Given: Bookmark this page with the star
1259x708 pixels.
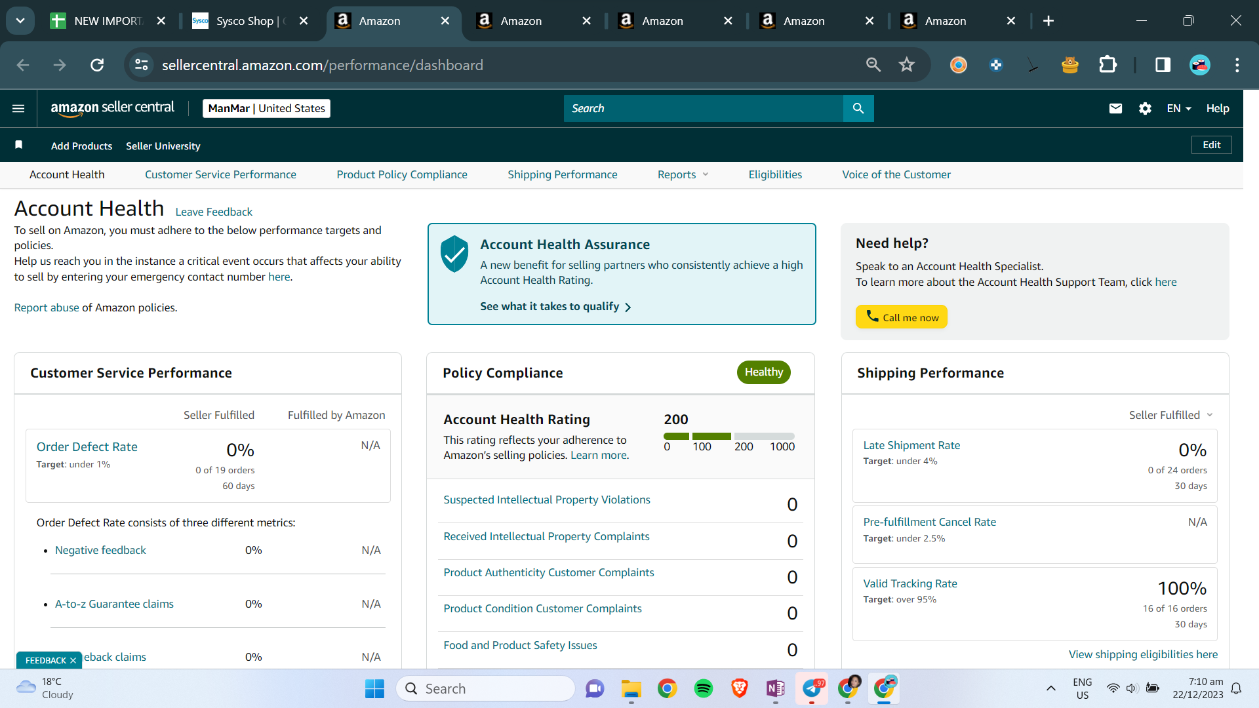Looking at the screenshot, I should 907,65.
